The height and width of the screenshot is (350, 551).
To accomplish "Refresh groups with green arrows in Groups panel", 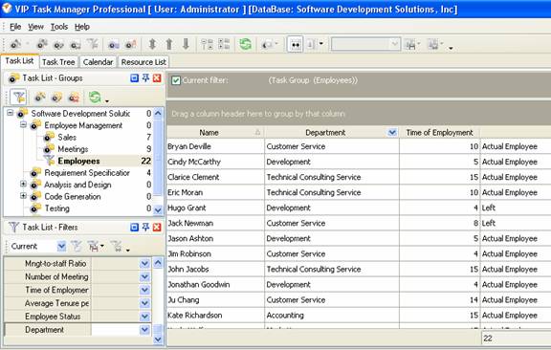I will coord(95,97).
